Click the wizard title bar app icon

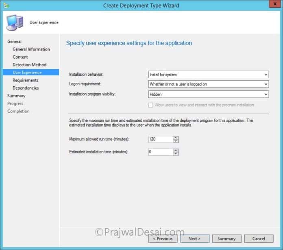pos(7,6)
